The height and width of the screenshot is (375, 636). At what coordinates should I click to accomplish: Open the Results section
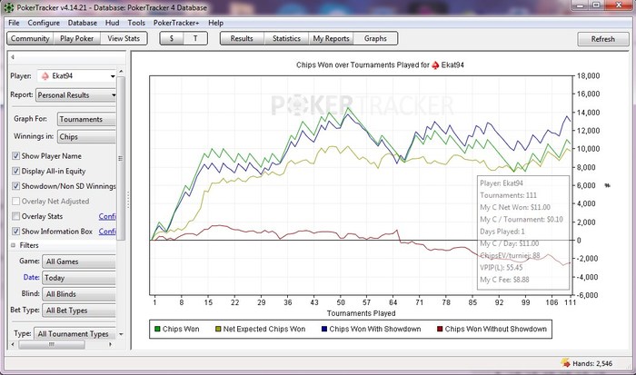(242, 38)
